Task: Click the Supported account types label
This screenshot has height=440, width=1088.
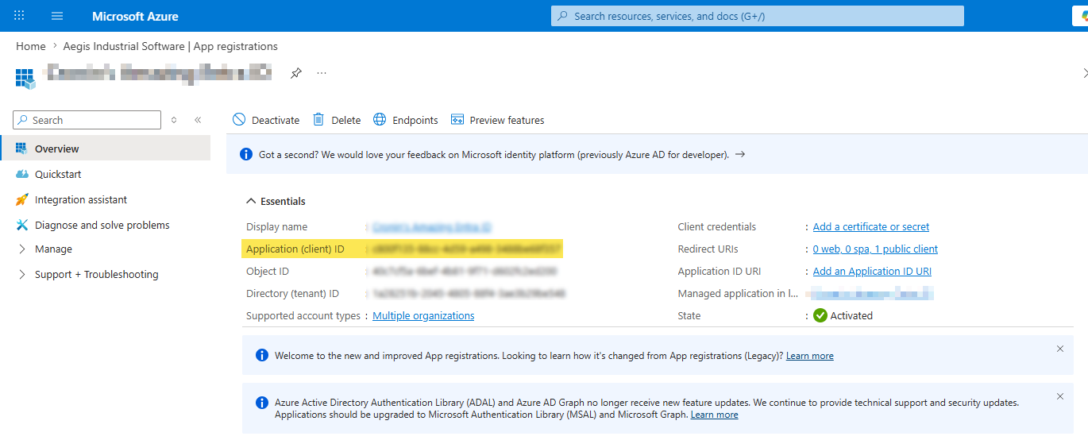Action: pyautogui.click(x=303, y=316)
